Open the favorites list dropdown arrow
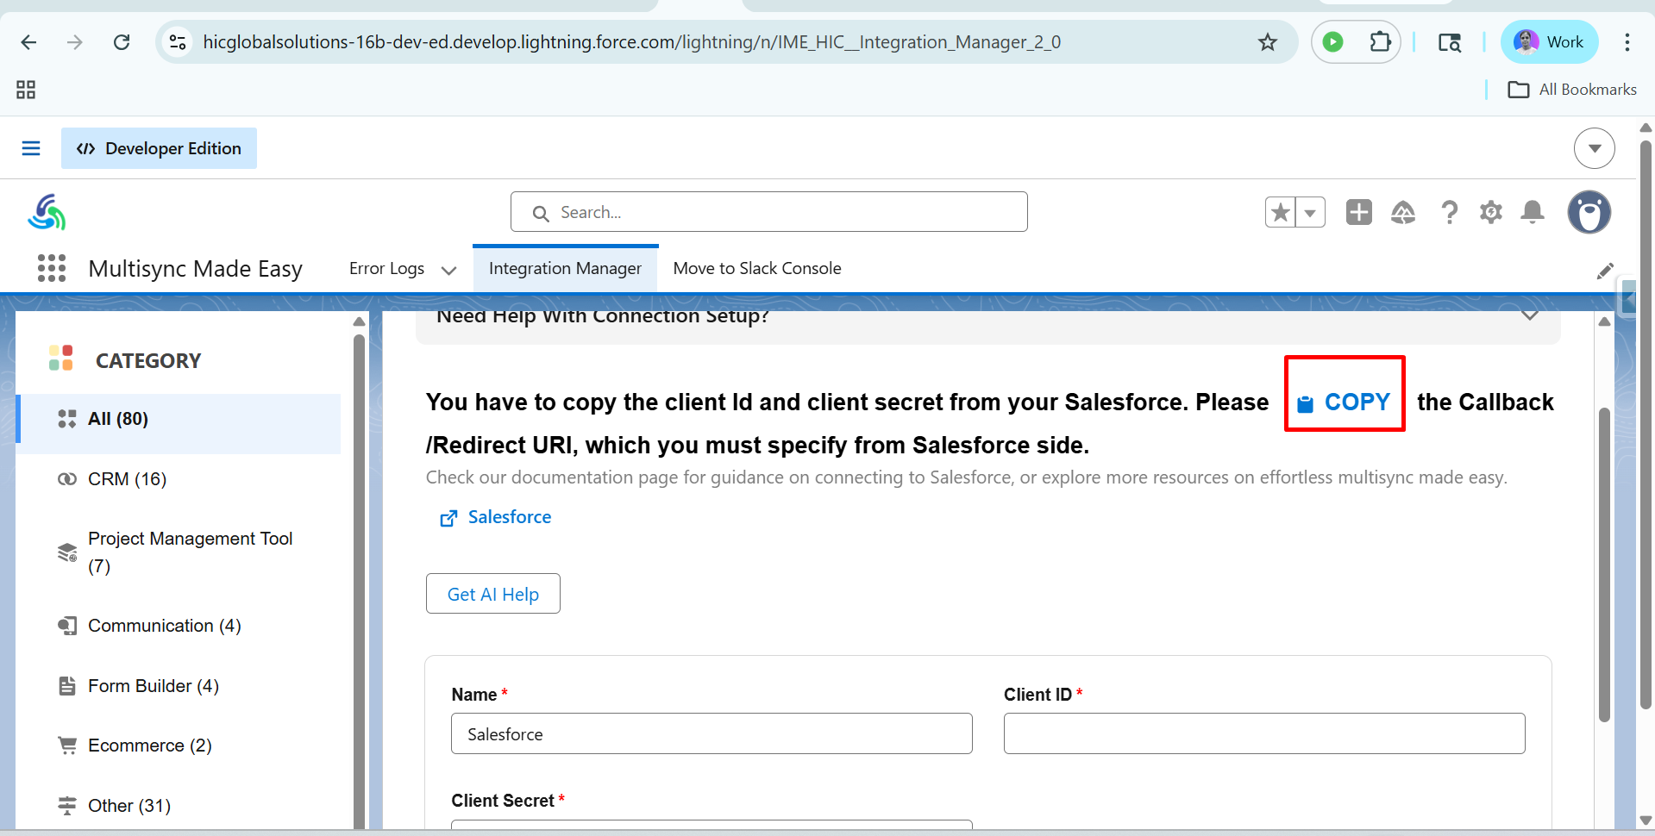1655x836 pixels. [x=1310, y=212]
